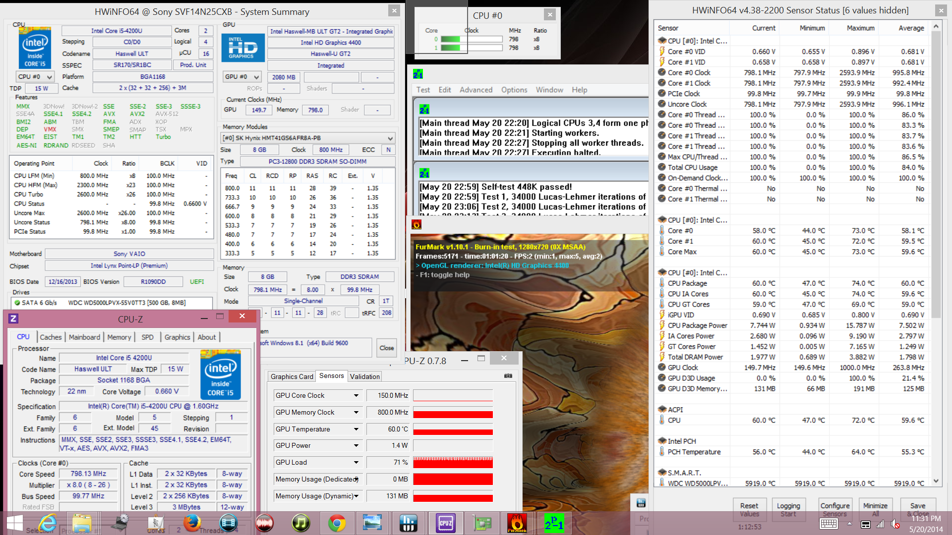Viewport: 952px width, 535px height.
Task: Open GPU Power sensor dropdown
Action: pos(356,445)
